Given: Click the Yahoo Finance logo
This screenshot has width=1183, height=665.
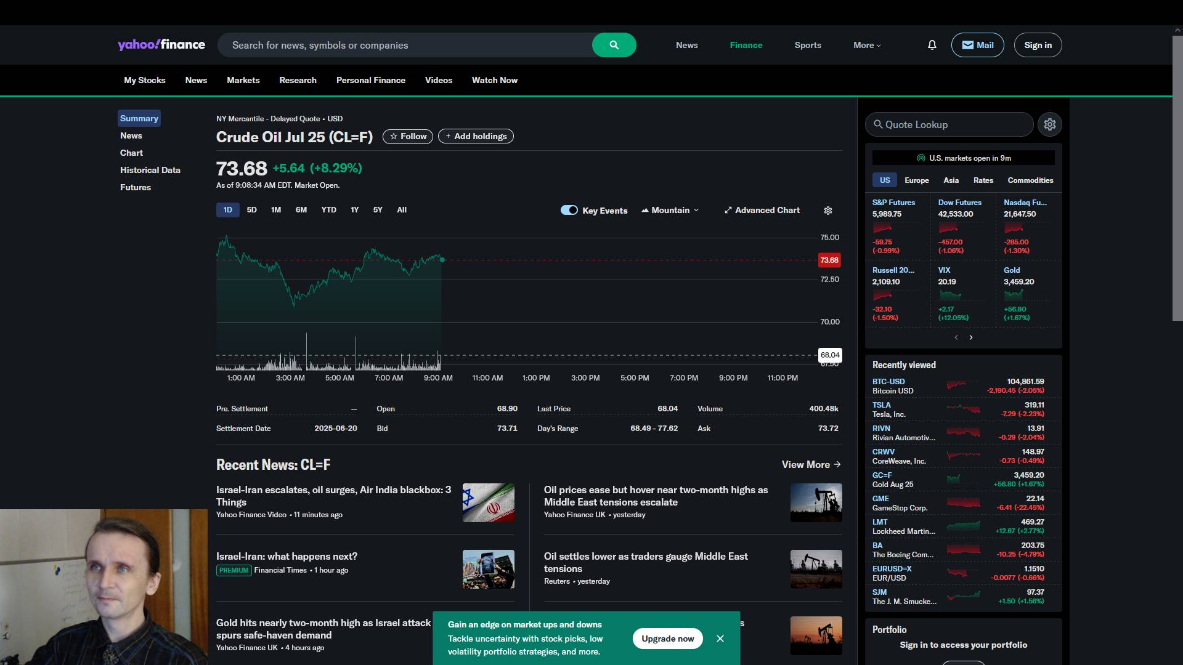Looking at the screenshot, I should 161,44.
